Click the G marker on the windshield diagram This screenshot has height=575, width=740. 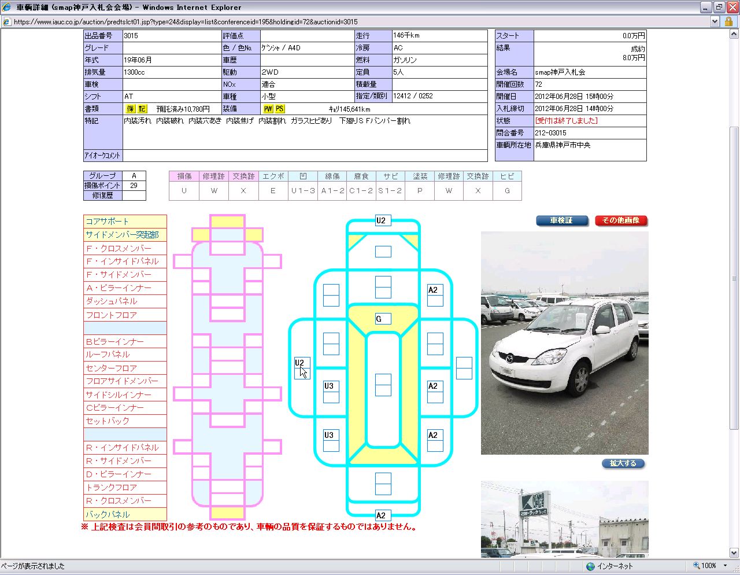[379, 319]
